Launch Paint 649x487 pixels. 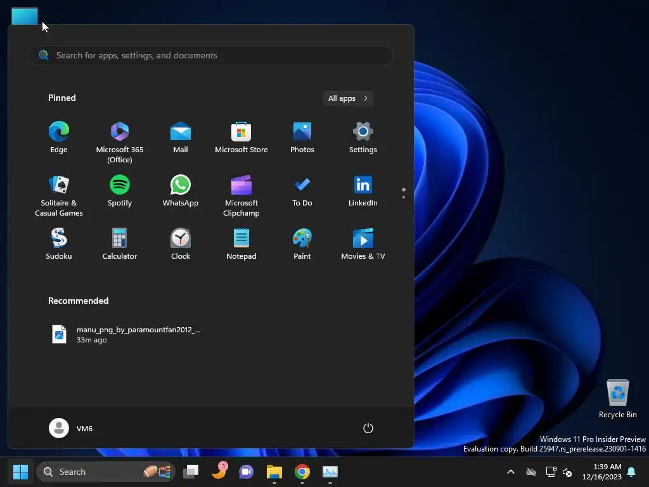(x=302, y=244)
